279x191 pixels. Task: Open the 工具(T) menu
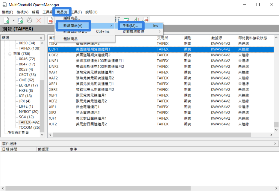(x=76, y=12)
